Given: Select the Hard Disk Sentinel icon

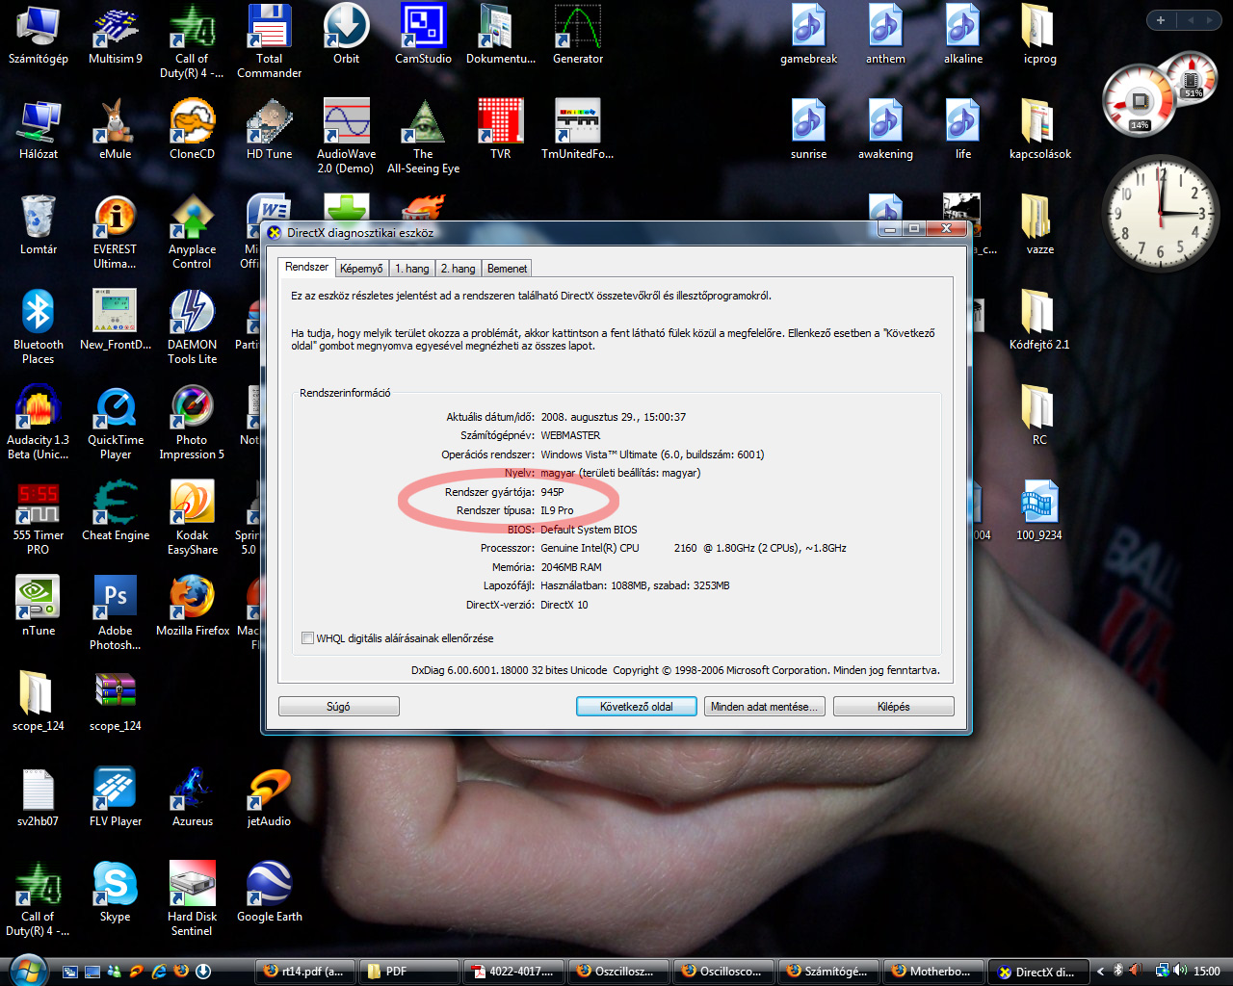Looking at the screenshot, I should tap(193, 899).
